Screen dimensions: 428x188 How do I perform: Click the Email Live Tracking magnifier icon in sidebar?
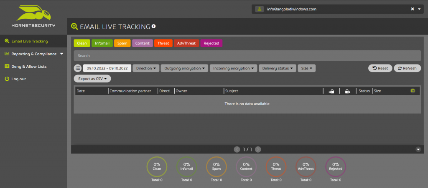(7, 41)
